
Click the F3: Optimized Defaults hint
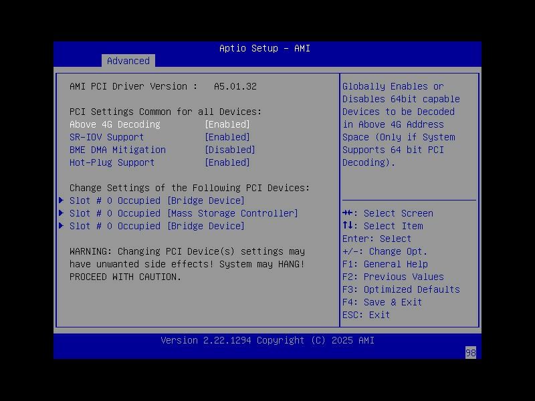point(401,289)
